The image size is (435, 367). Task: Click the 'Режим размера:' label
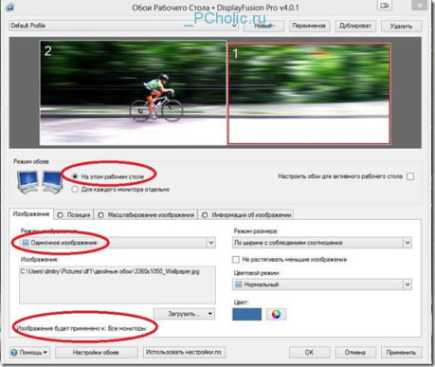[x=256, y=231]
